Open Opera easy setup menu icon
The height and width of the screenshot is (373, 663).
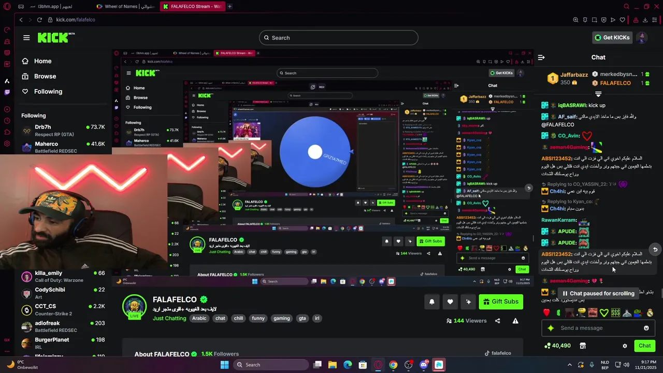[655, 20]
